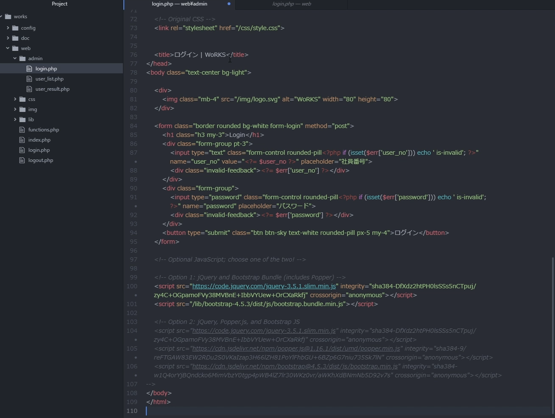Viewport: 555px width, 418px height.
Task: Click closing body tag on line 108
Action: pos(159,393)
